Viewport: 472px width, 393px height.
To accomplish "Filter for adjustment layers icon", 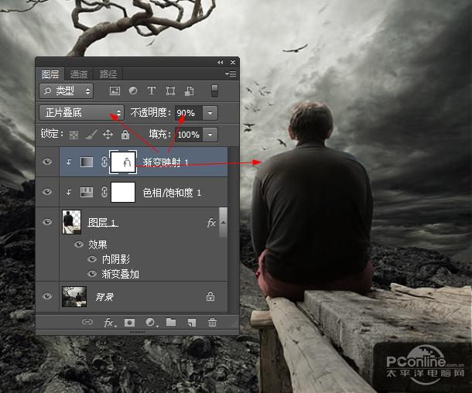I will tap(133, 91).
